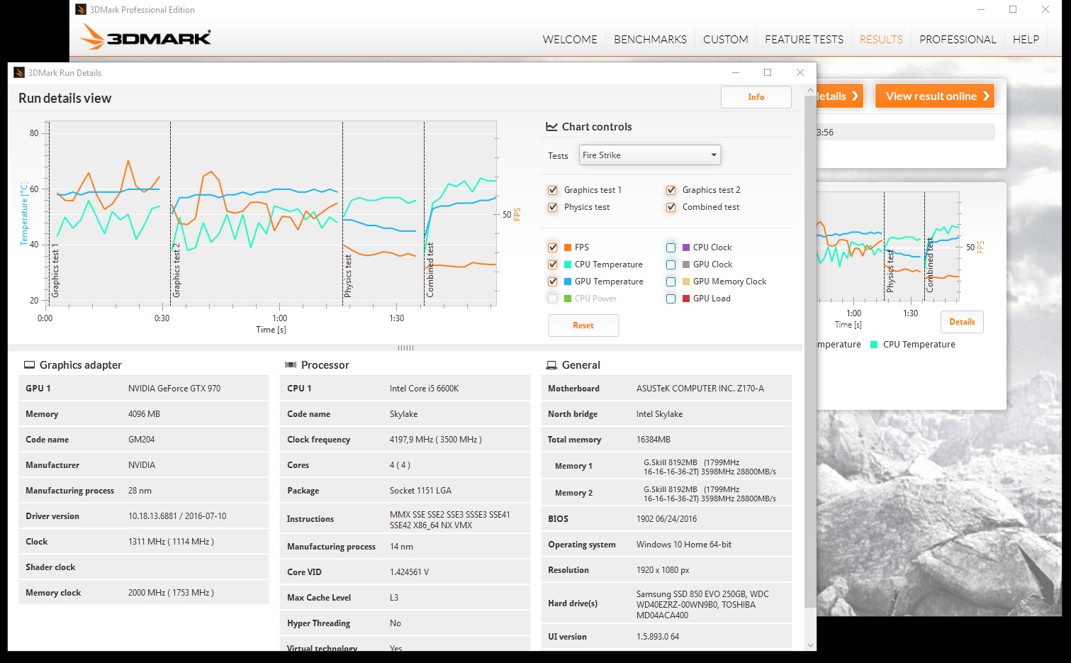Open the BENCHMARKS tab

coord(650,39)
